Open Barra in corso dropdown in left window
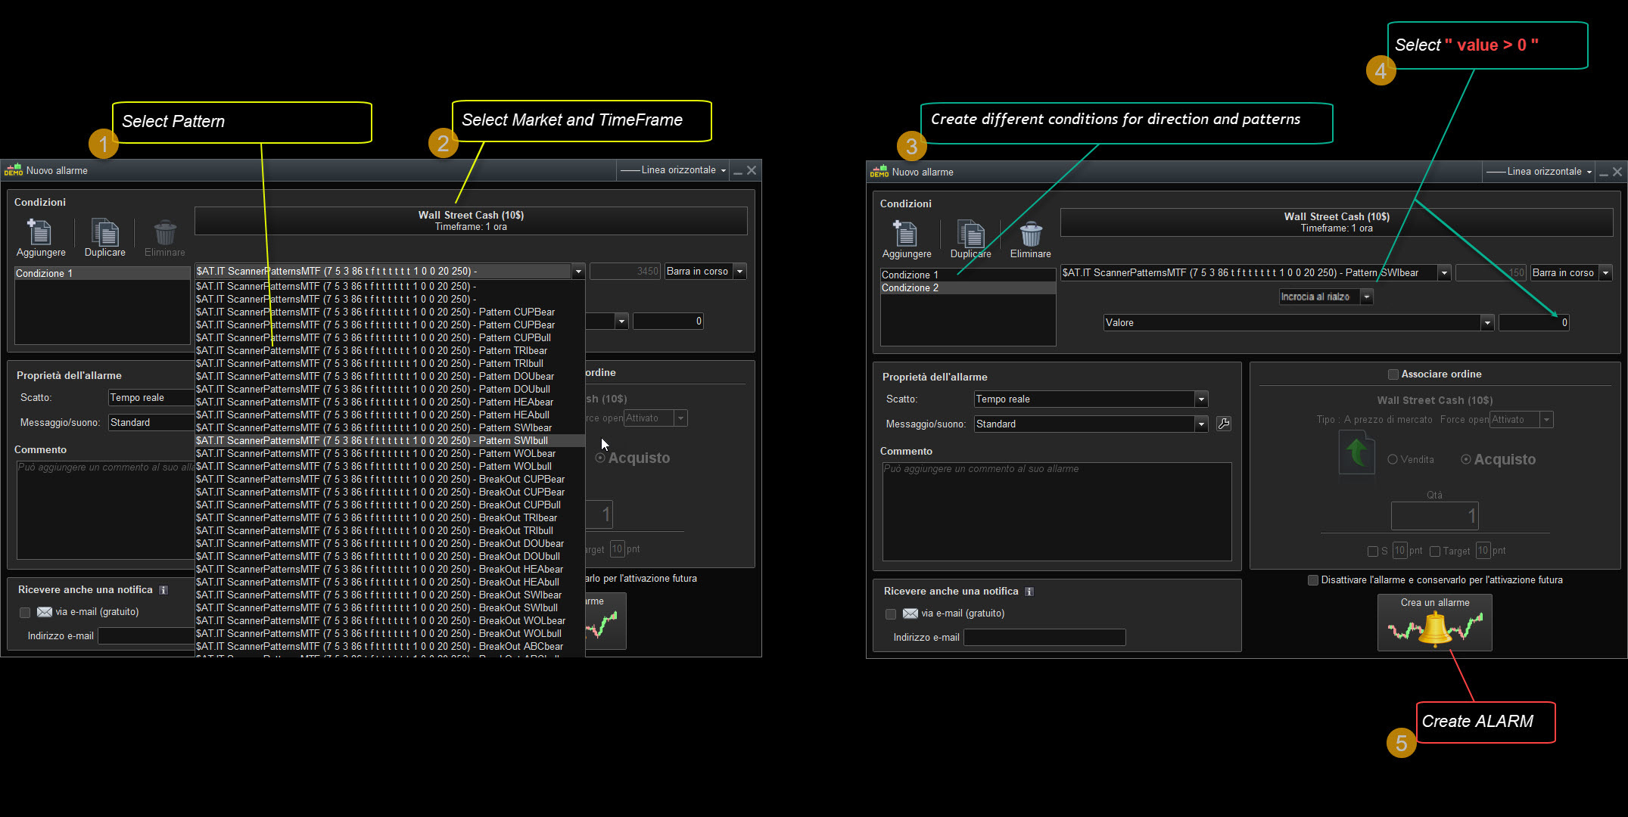This screenshot has height=817, width=1628. pyautogui.click(x=740, y=272)
